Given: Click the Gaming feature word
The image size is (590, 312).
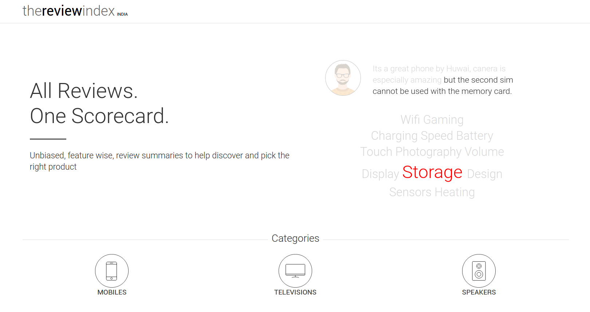Looking at the screenshot, I should tap(443, 120).
